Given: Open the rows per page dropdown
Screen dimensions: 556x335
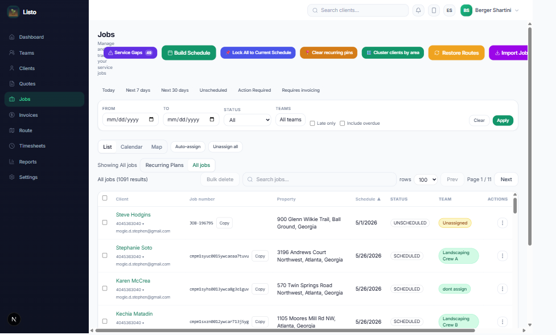Looking at the screenshot, I should point(426,179).
